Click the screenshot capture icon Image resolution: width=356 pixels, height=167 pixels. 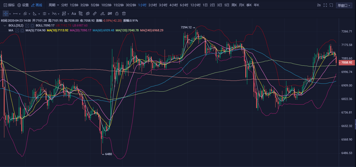pos(331,5)
